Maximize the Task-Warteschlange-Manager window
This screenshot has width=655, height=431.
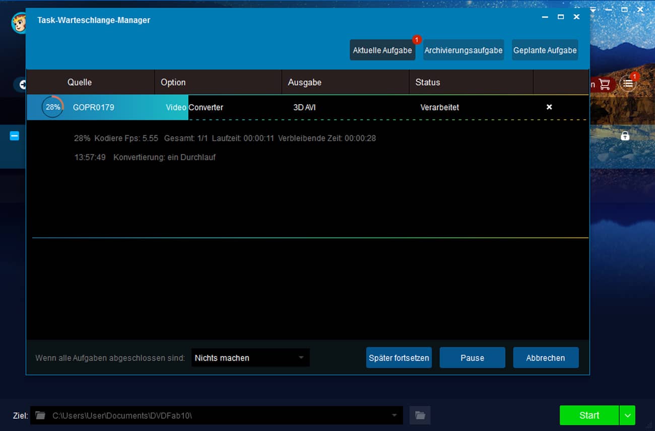(x=560, y=17)
